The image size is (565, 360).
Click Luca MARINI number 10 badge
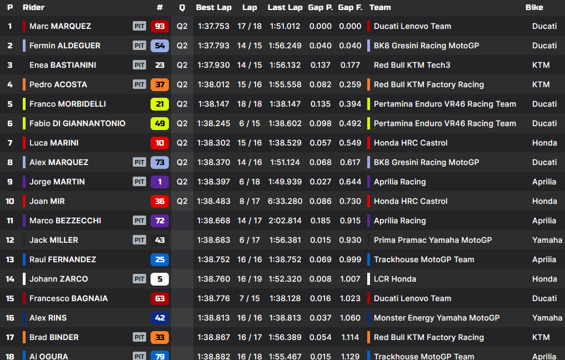(x=159, y=143)
